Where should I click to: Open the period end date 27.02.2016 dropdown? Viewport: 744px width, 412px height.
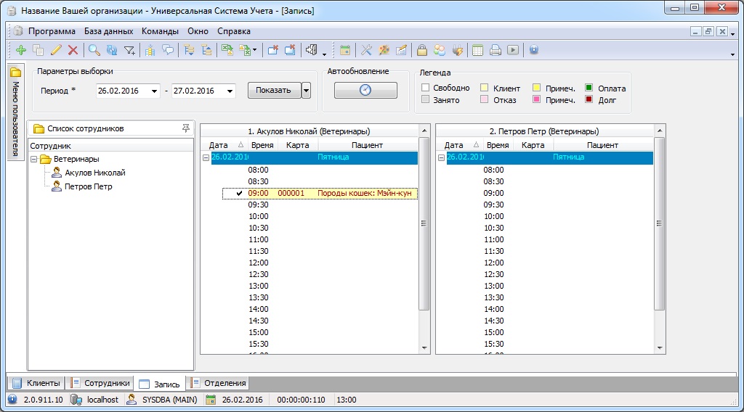[230, 91]
